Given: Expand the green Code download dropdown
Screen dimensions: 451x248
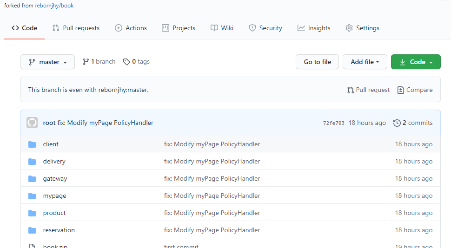Looking at the screenshot, I should click(x=416, y=62).
